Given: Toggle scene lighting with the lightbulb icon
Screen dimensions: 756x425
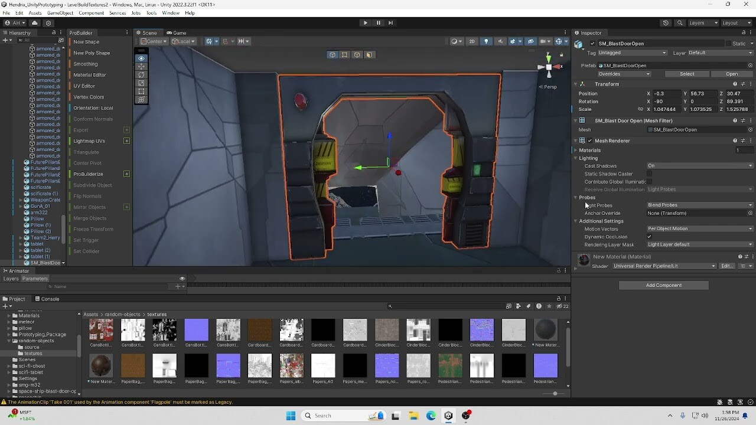Looking at the screenshot, I should tap(486, 41).
